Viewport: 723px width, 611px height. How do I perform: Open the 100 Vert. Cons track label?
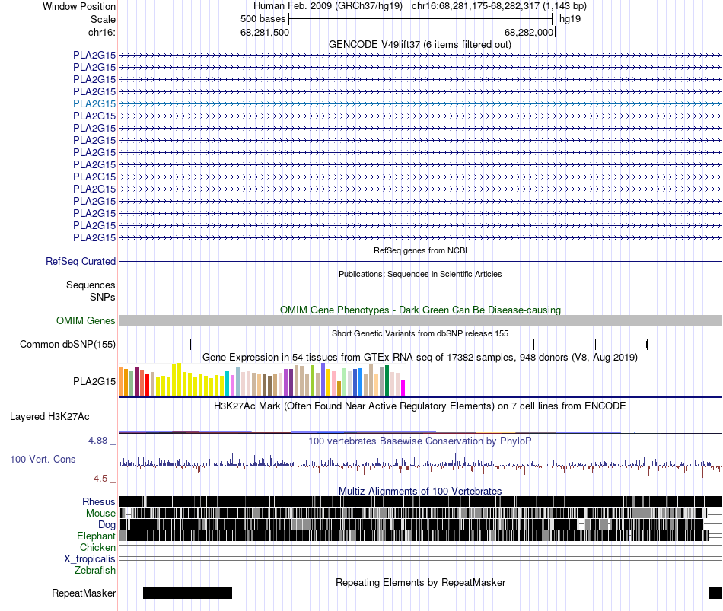pos(43,460)
